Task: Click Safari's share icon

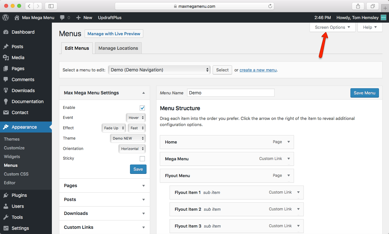Action: (358, 6)
